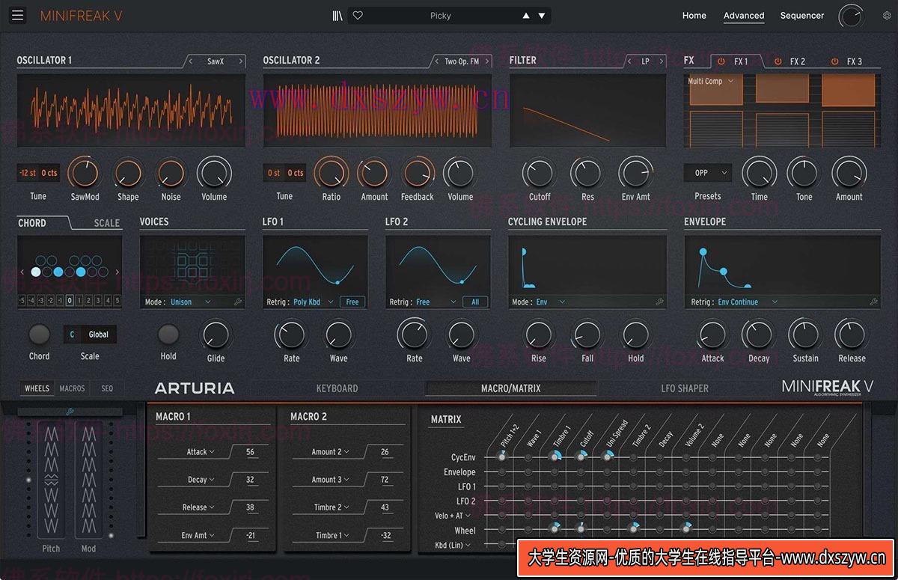Switch to the SCALE tab
The height and width of the screenshot is (580, 898).
107,223
